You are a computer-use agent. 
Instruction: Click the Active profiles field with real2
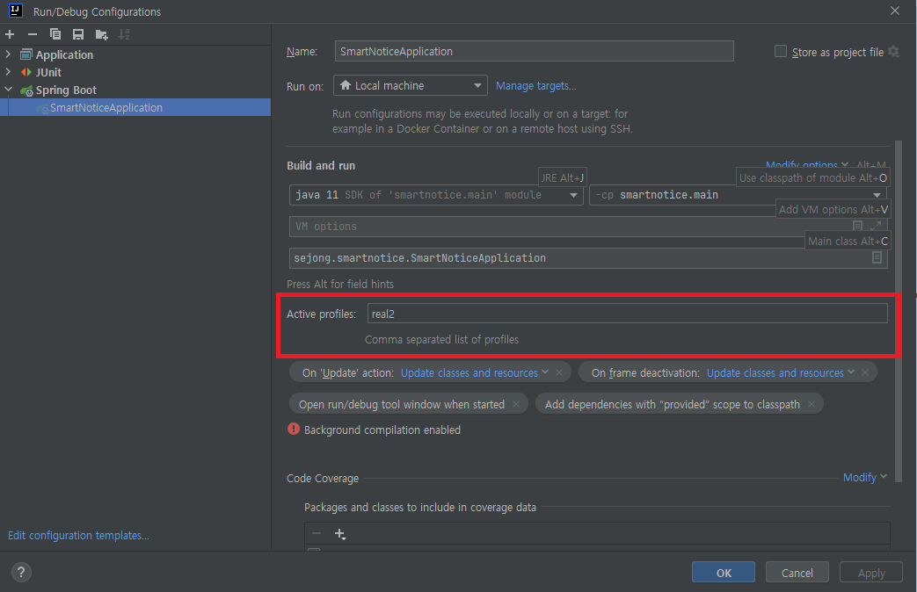point(627,314)
